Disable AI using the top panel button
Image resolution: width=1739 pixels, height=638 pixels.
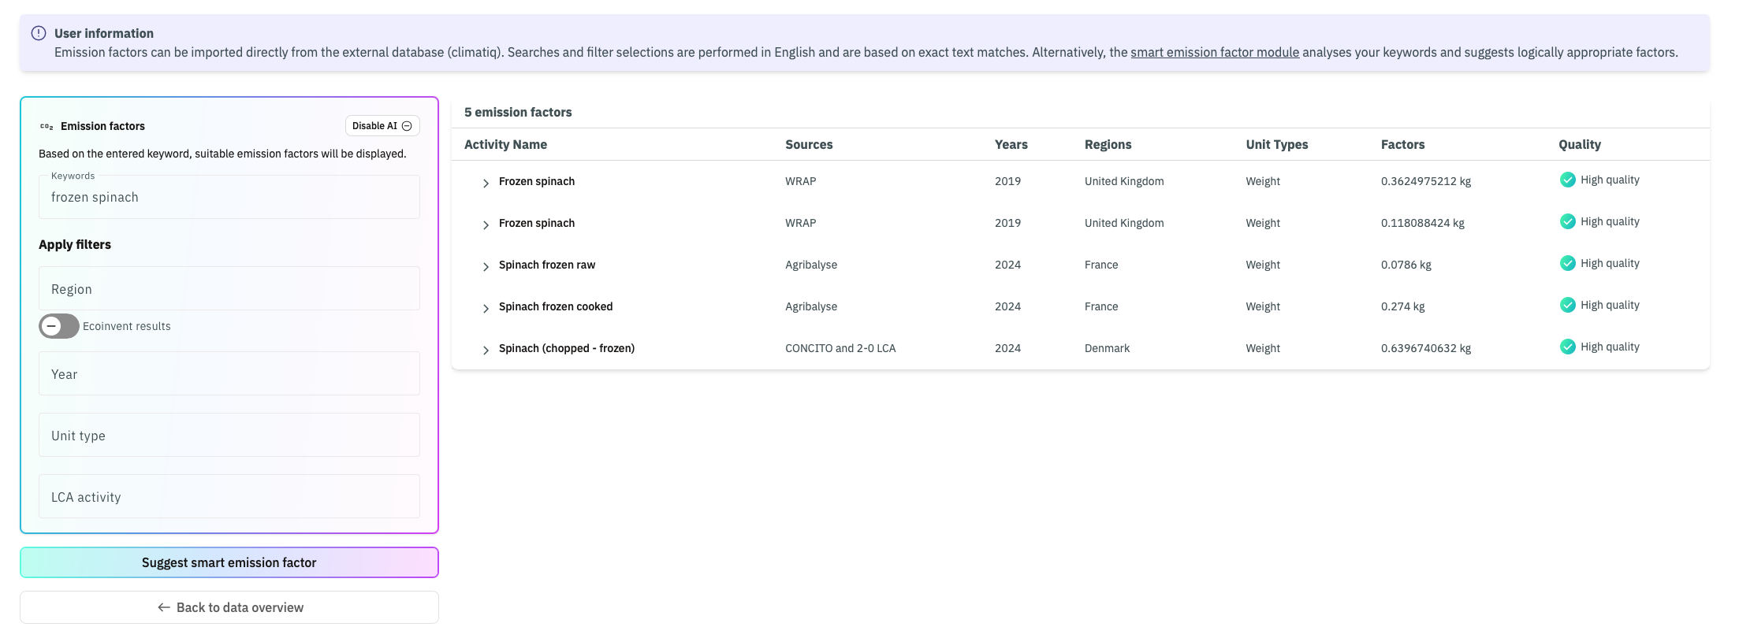(x=382, y=126)
